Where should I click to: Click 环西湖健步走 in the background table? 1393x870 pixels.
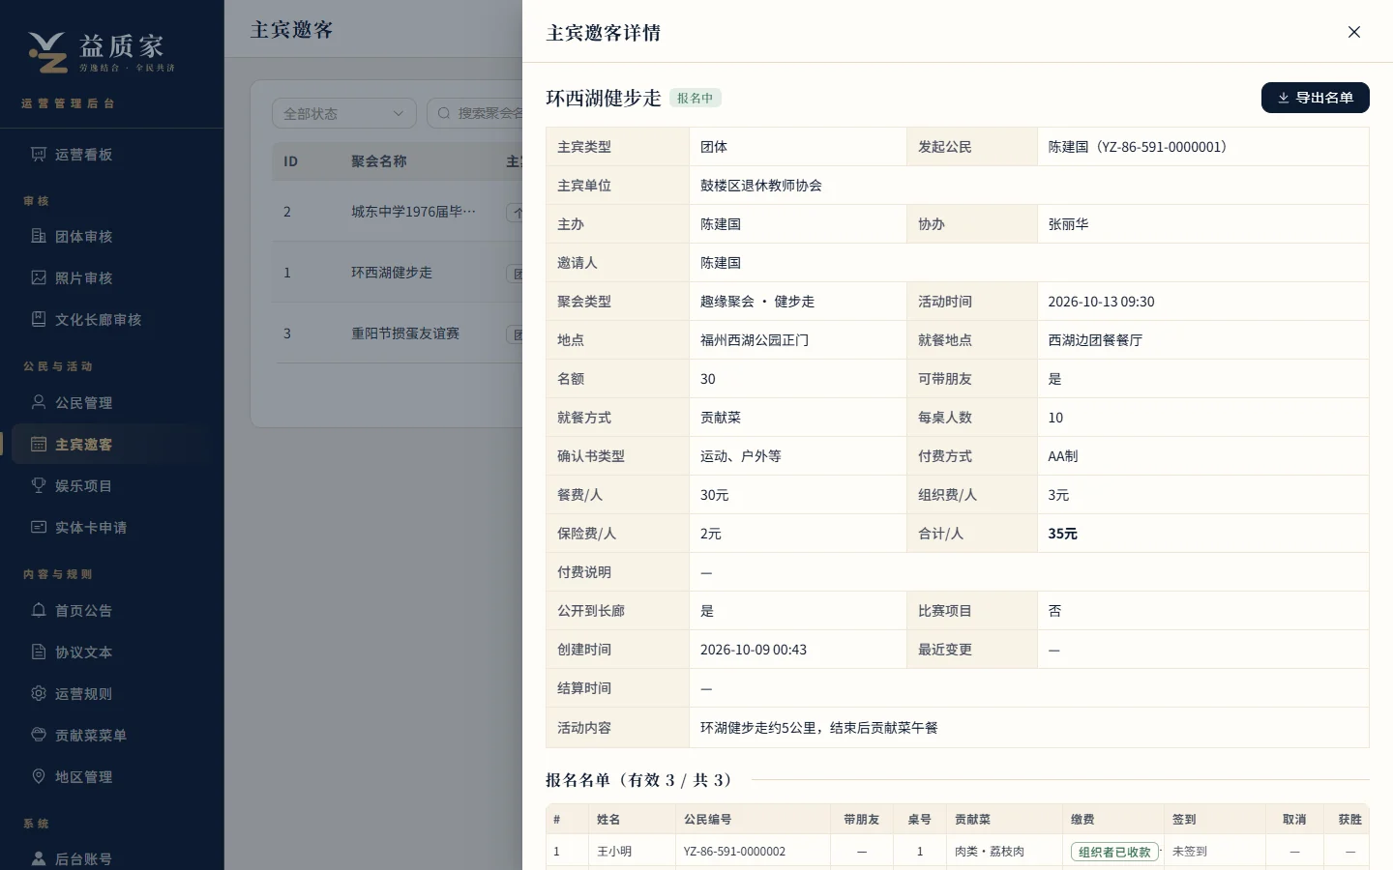392,272
